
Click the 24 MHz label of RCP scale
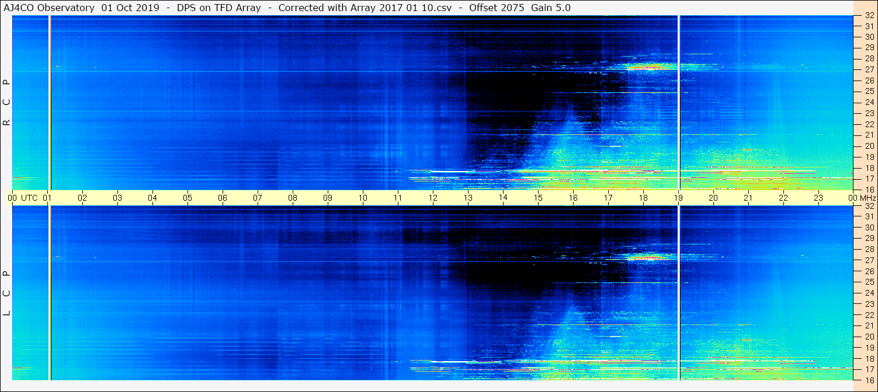(x=869, y=103)
